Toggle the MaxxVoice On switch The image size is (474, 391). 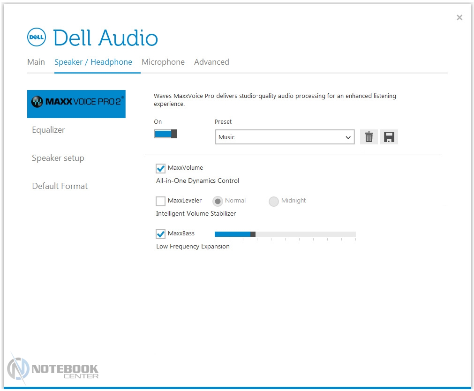[166, 134]
